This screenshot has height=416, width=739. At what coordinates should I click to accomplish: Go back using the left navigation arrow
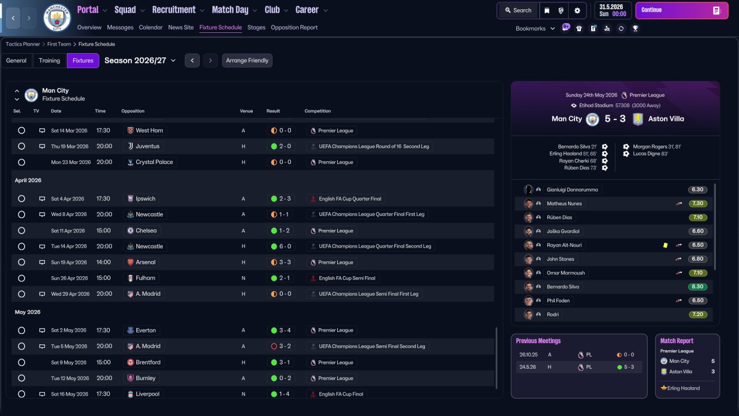coord(13,18)
